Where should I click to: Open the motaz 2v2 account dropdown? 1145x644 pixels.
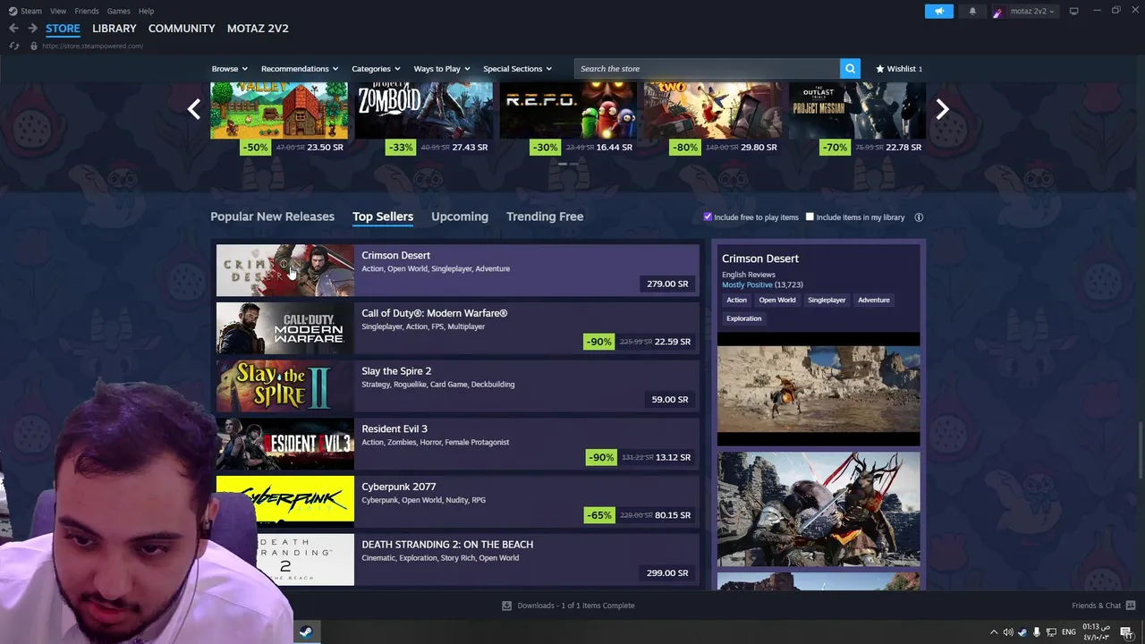(1032, 11)
